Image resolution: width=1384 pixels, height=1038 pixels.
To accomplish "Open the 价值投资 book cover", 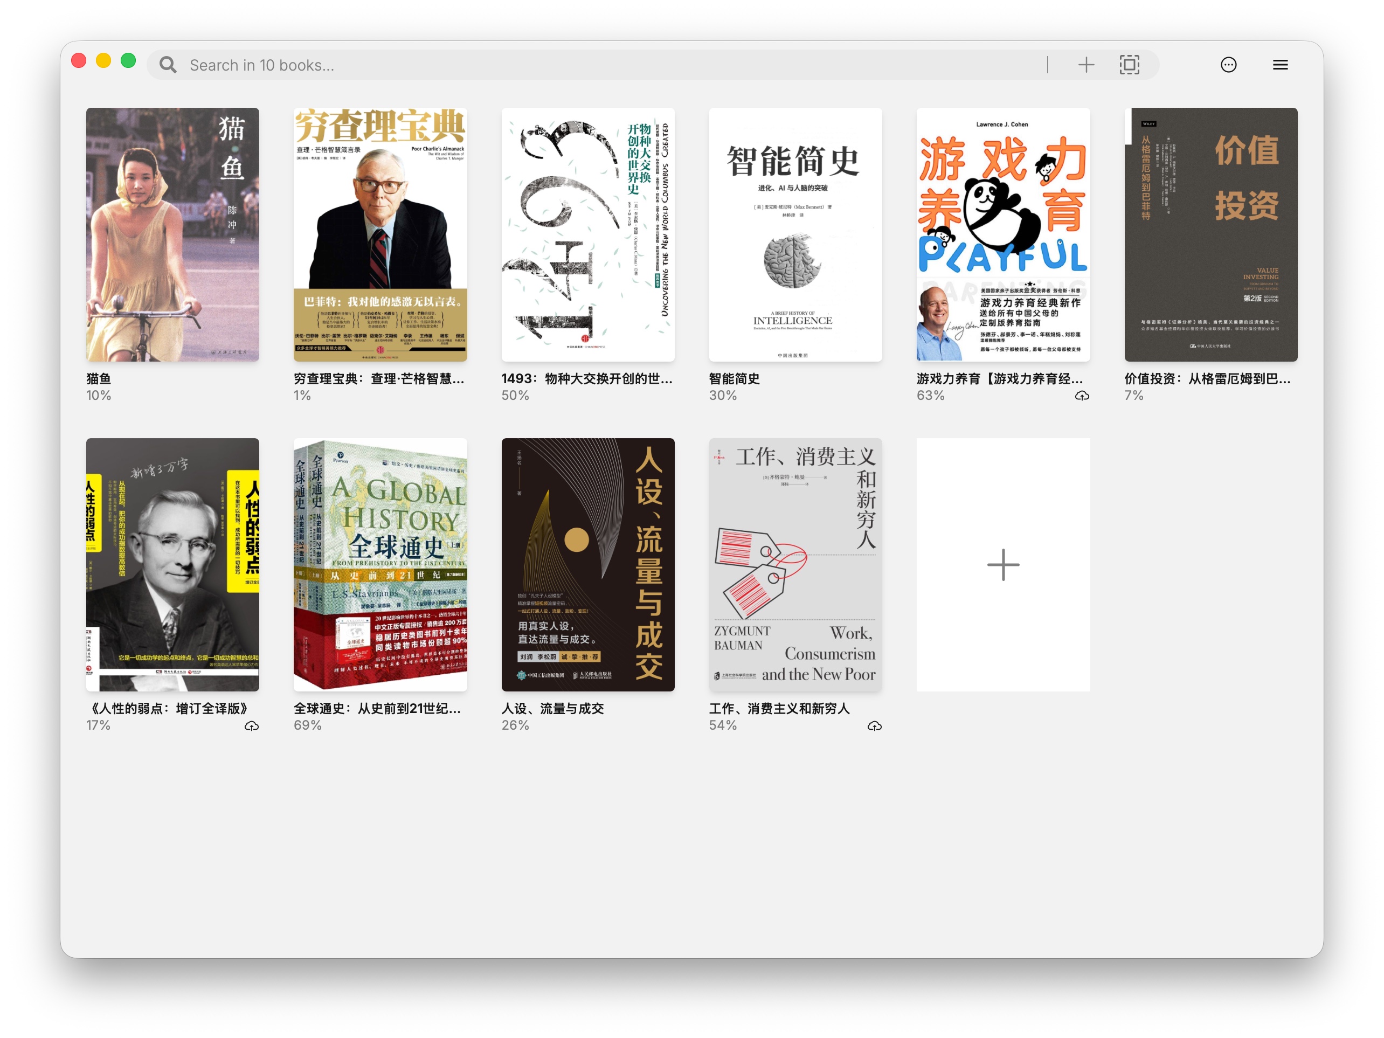I will (x=1210, y=234).
